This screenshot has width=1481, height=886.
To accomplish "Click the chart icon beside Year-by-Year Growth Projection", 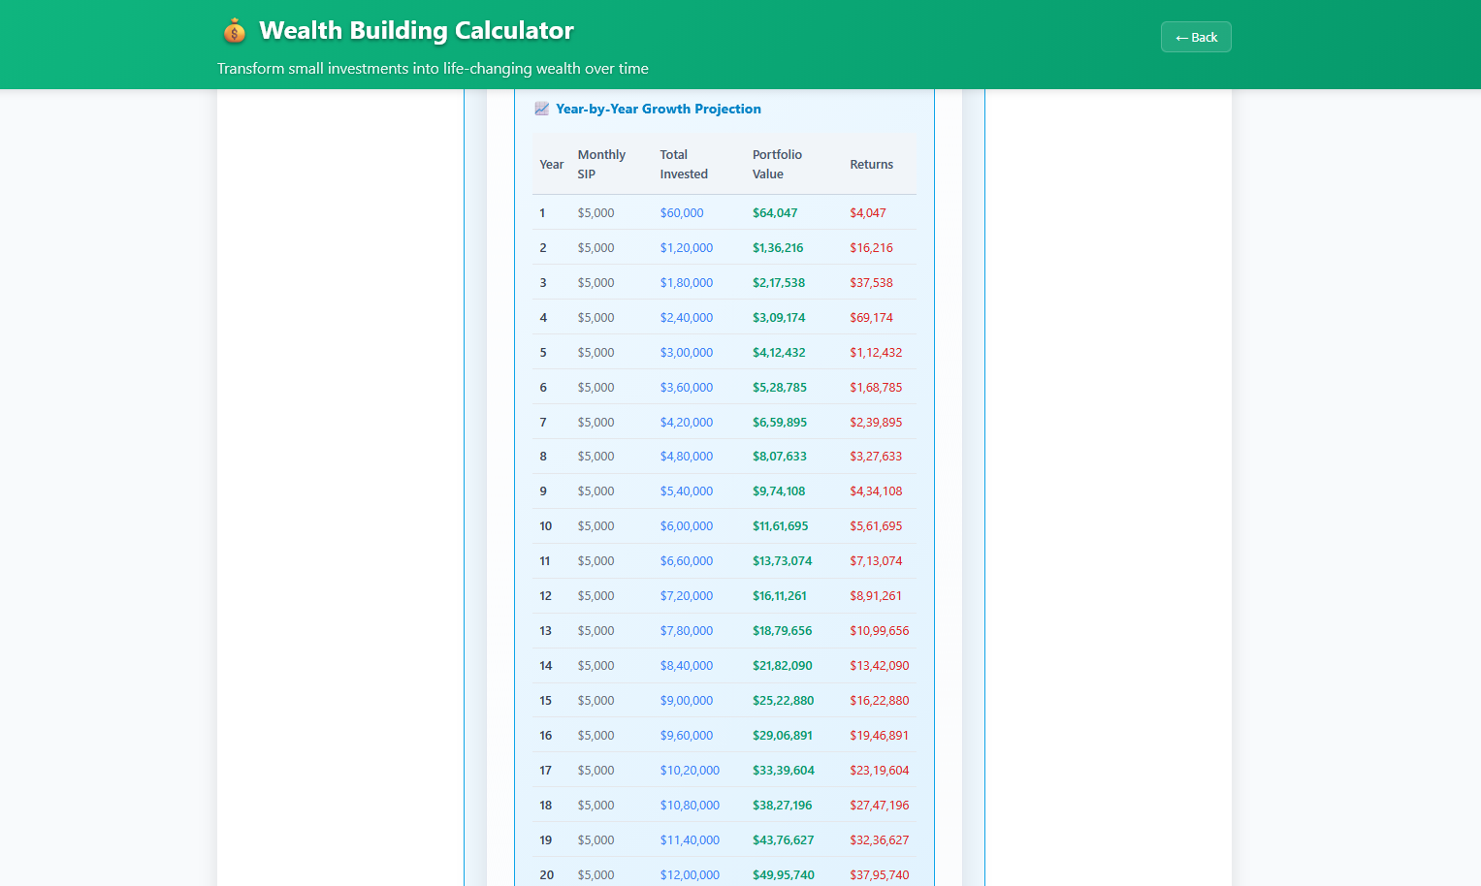I will pyautogui.click(x=541, y=109).
